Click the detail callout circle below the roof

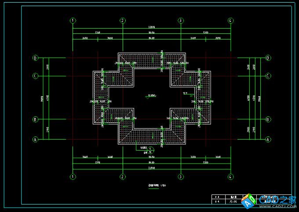(x=151, y=150)
